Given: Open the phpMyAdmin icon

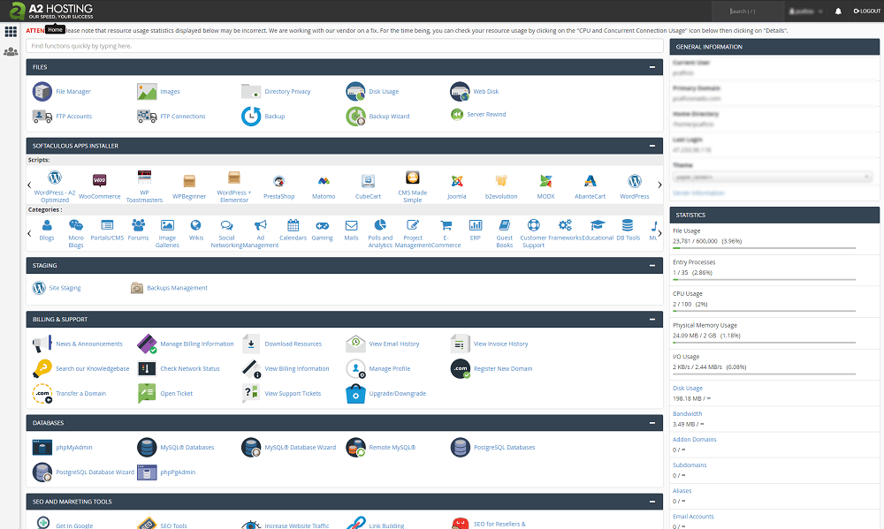Looking at the screenshot, I should coord(42,448).
